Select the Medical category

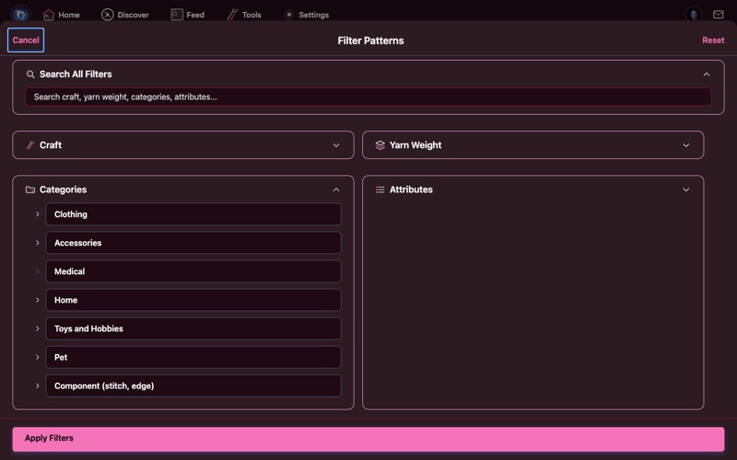point(193,271)
